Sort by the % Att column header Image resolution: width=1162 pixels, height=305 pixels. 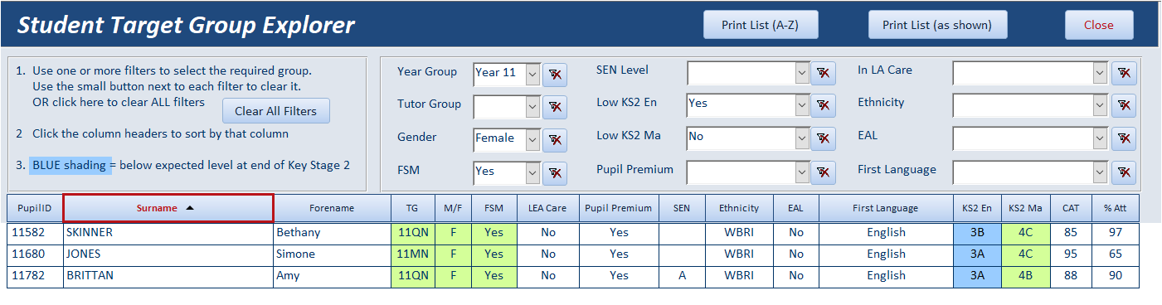[x=1116, y=208]
